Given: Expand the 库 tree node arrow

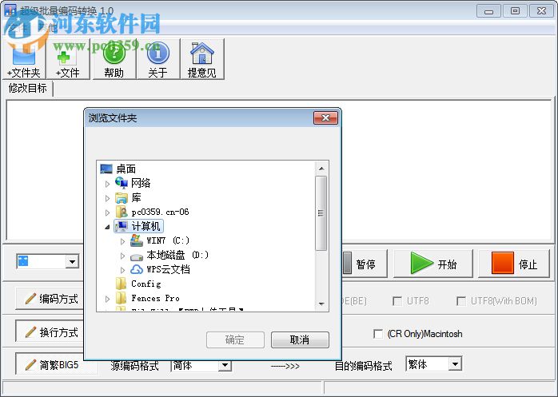Looking at the screenshot, I should pos(107,198).
